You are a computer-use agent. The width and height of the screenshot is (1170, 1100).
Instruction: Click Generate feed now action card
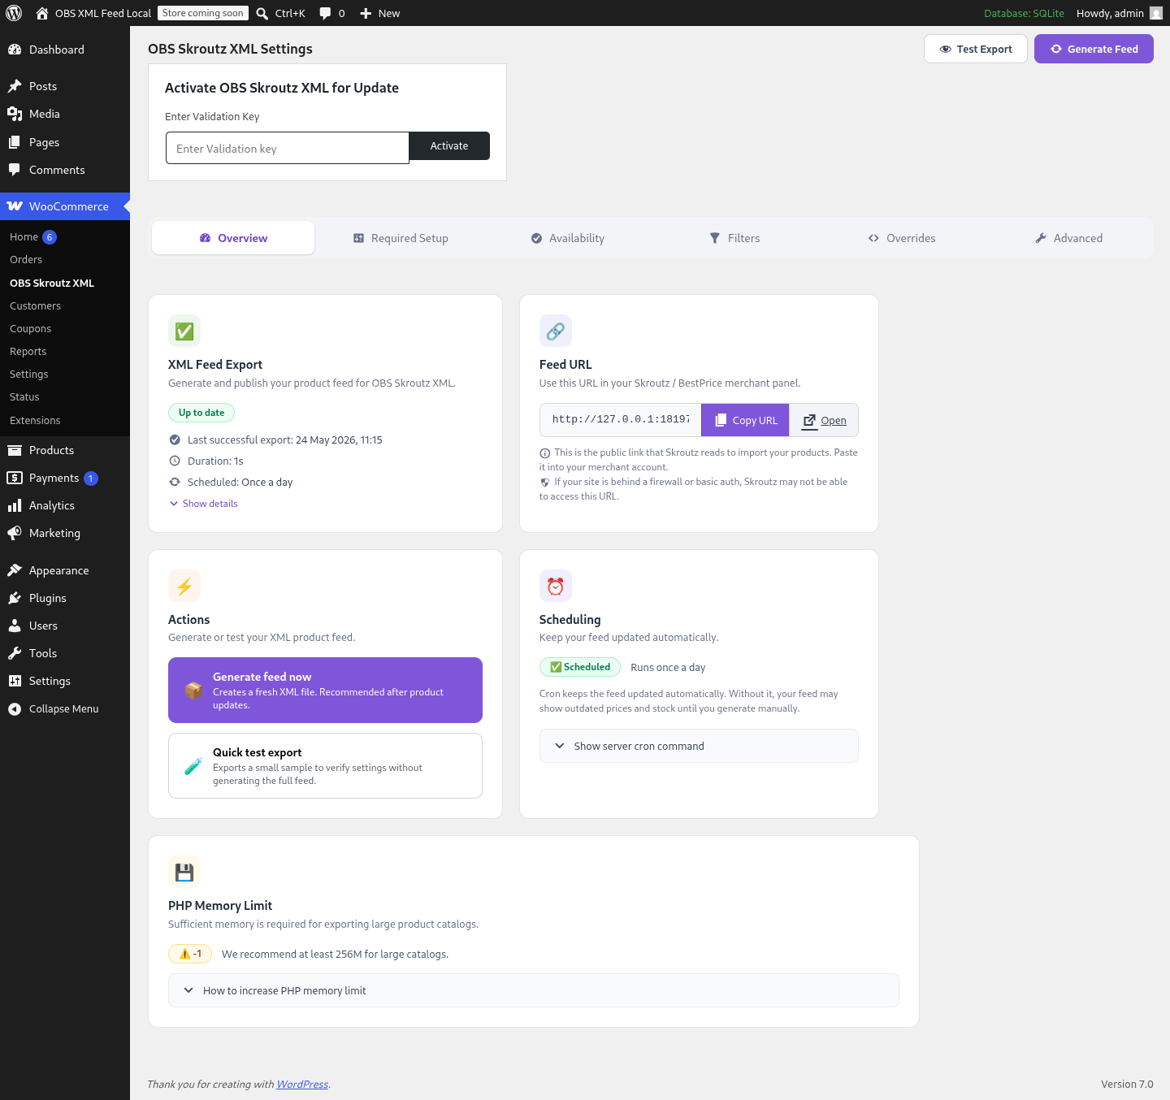(x=325, y=690)
